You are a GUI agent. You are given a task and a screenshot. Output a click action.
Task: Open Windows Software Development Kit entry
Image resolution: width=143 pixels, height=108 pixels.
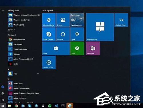24,15
